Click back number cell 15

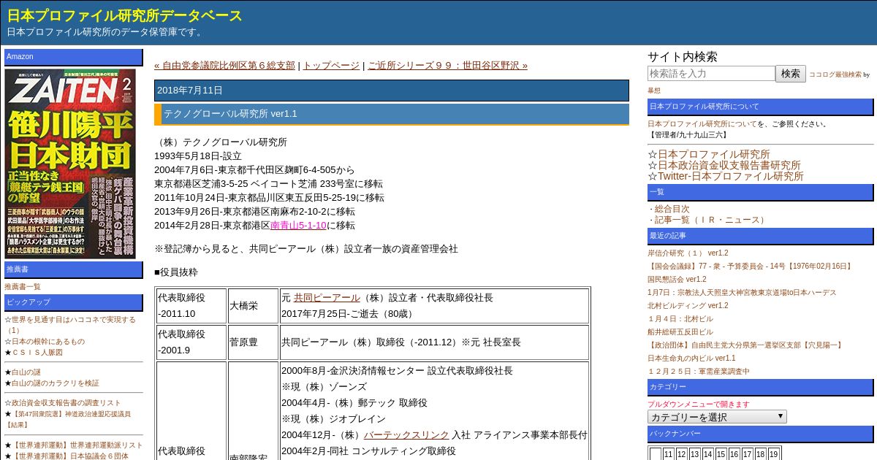tap(721, 454)
